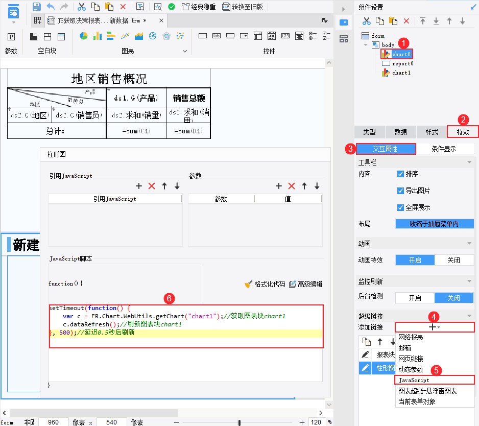The width and height of the screenshot is (479, 426).
Task: Turn on 动画特效 with 开启
Action: tap(415, 260)
